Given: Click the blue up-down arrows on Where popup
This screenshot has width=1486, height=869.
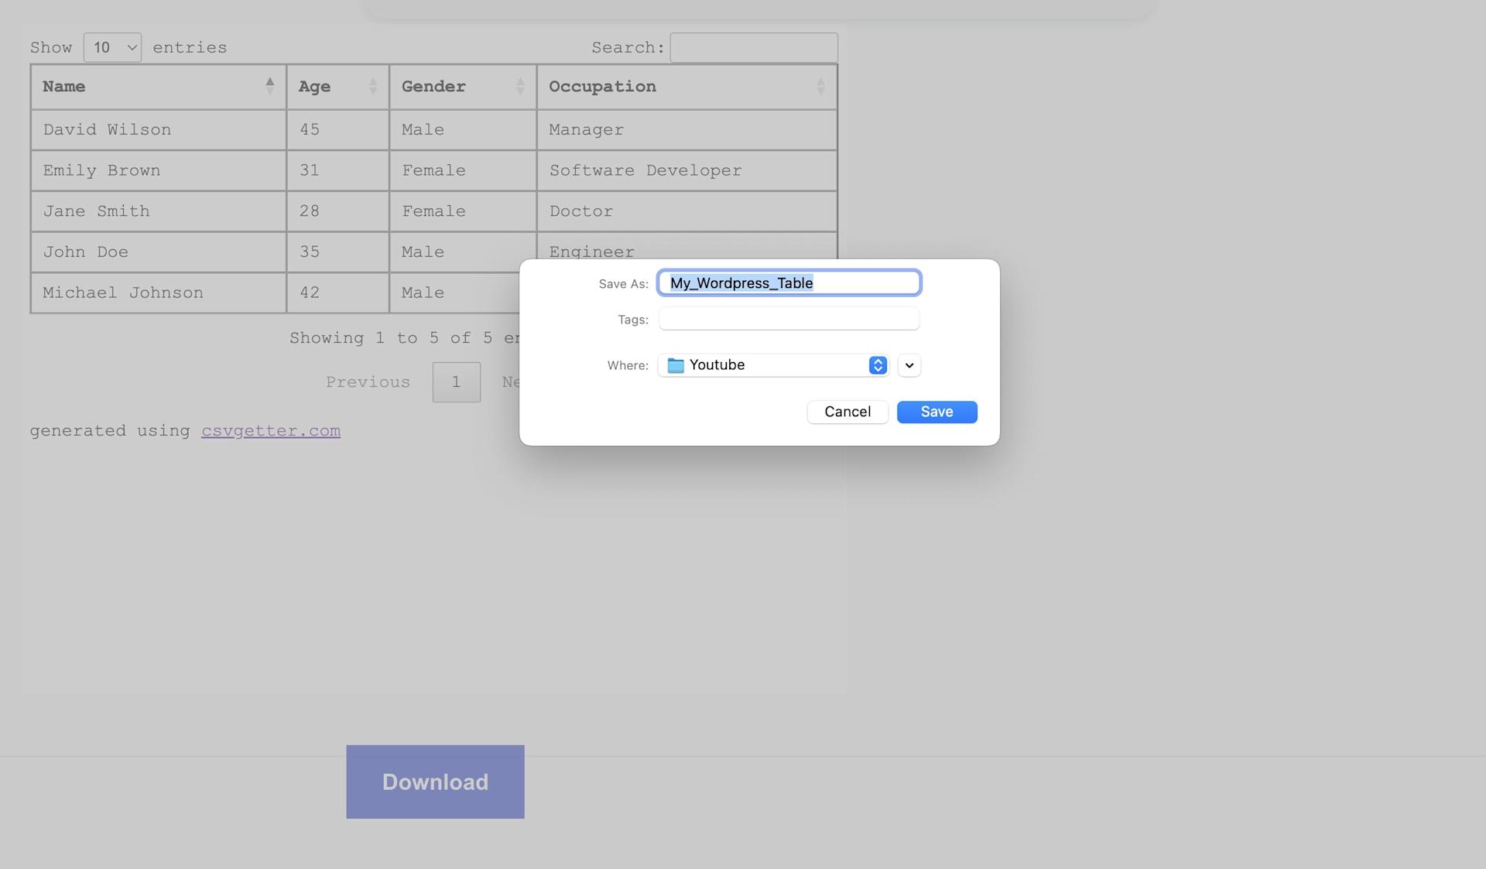Looking at the screenshot, I should tap(877, 365).
